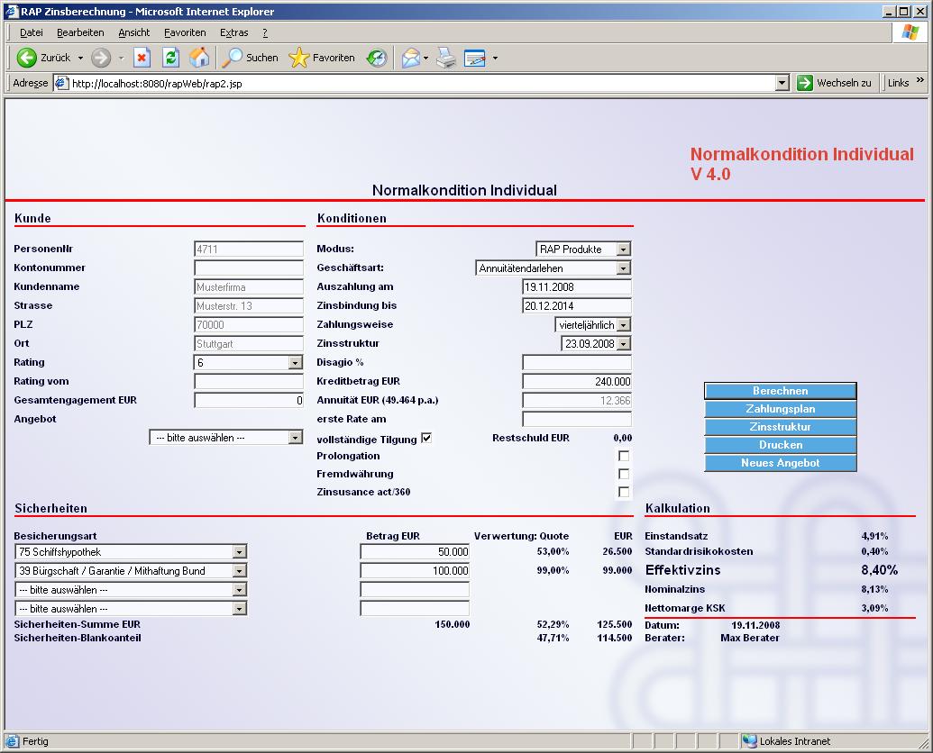Screen dimensions: 933x753
Task: Click the Wechseln zu green go arrow
Action: [804, 83]
